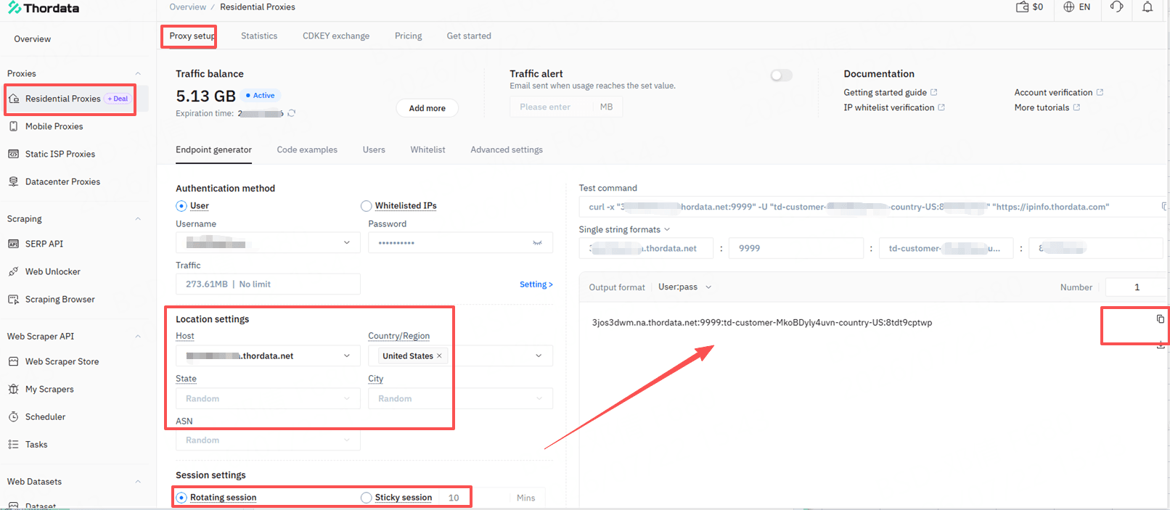Collapse the Web Datasets section
This screenshot has width=1170, height=510.
click(138, 481)
